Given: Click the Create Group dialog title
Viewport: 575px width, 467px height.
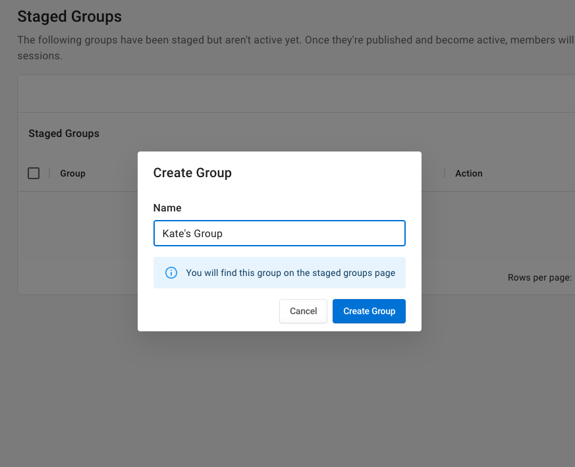Looking at the screenshot, I should coord(192,173).
